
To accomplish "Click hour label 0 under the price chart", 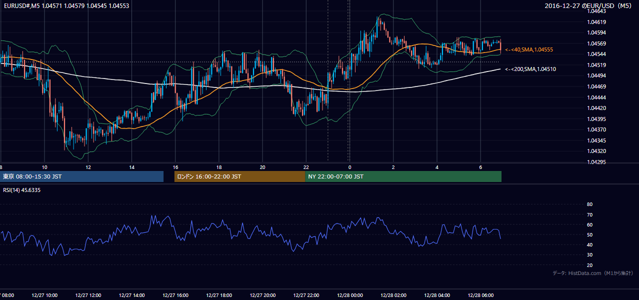I will click(350, 167).
